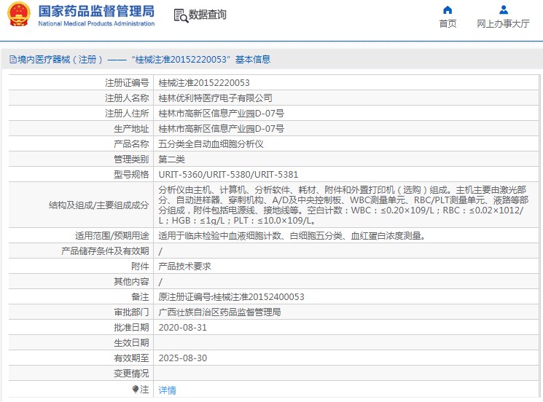Click 原注册证编号 remark value

(231, 297)
